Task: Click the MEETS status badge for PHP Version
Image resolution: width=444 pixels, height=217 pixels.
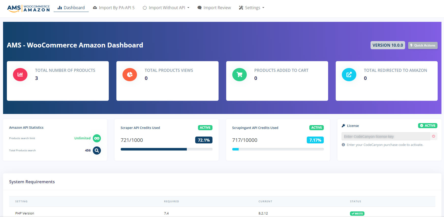Action: click(x=357, y=214)
